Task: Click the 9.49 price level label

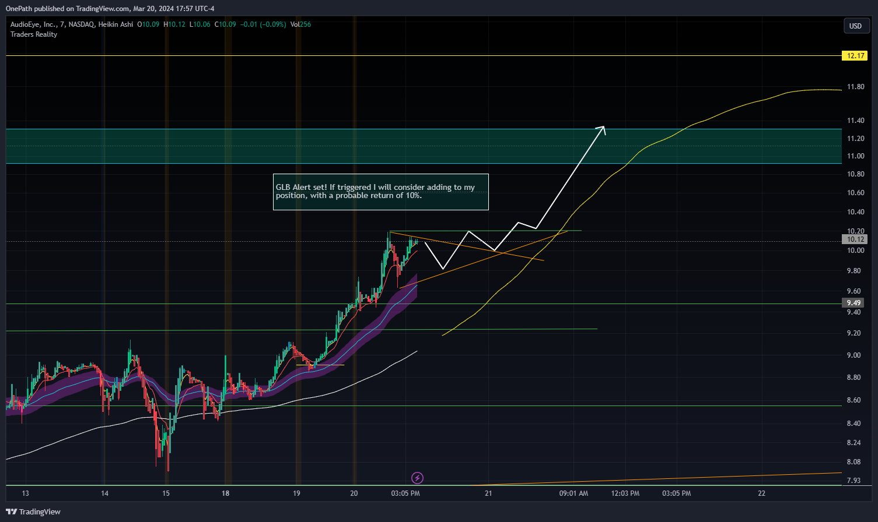Action: pyautogui.click(x=854, y=303)
